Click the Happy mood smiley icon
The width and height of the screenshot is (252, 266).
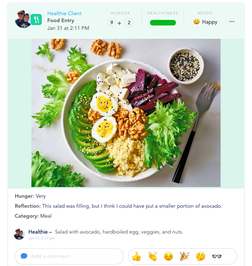[197, 21]
